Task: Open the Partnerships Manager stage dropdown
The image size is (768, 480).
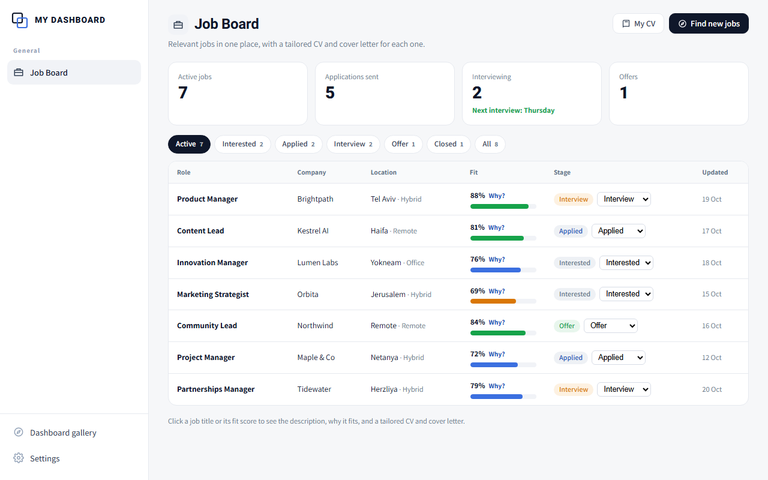Action: tap(624, 389)
